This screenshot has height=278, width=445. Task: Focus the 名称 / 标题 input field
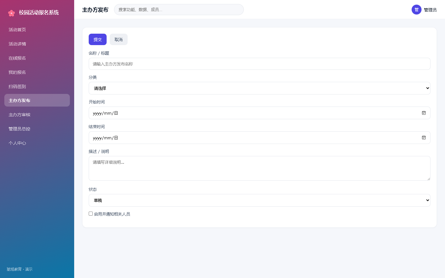(x=259, y=64)
